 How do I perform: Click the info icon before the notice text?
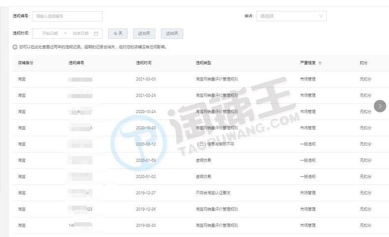point(15,47)
